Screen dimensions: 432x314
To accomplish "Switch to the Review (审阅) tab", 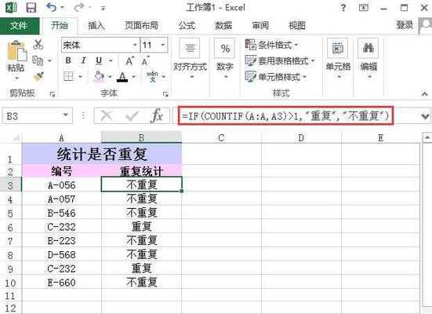I will point(260,26).
